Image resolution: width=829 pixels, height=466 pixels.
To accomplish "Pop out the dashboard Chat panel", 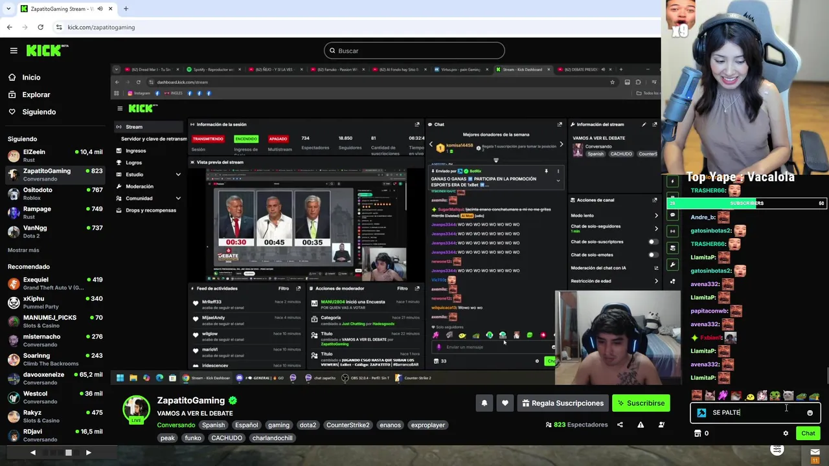I will click(560, 124).
